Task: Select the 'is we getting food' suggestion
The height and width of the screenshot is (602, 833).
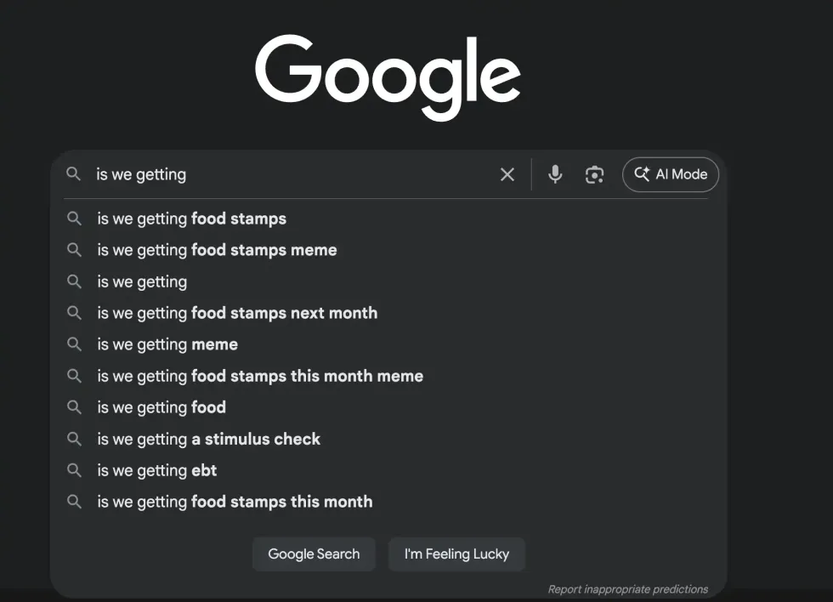Action: pyautogui.click(x=161, y=407)
